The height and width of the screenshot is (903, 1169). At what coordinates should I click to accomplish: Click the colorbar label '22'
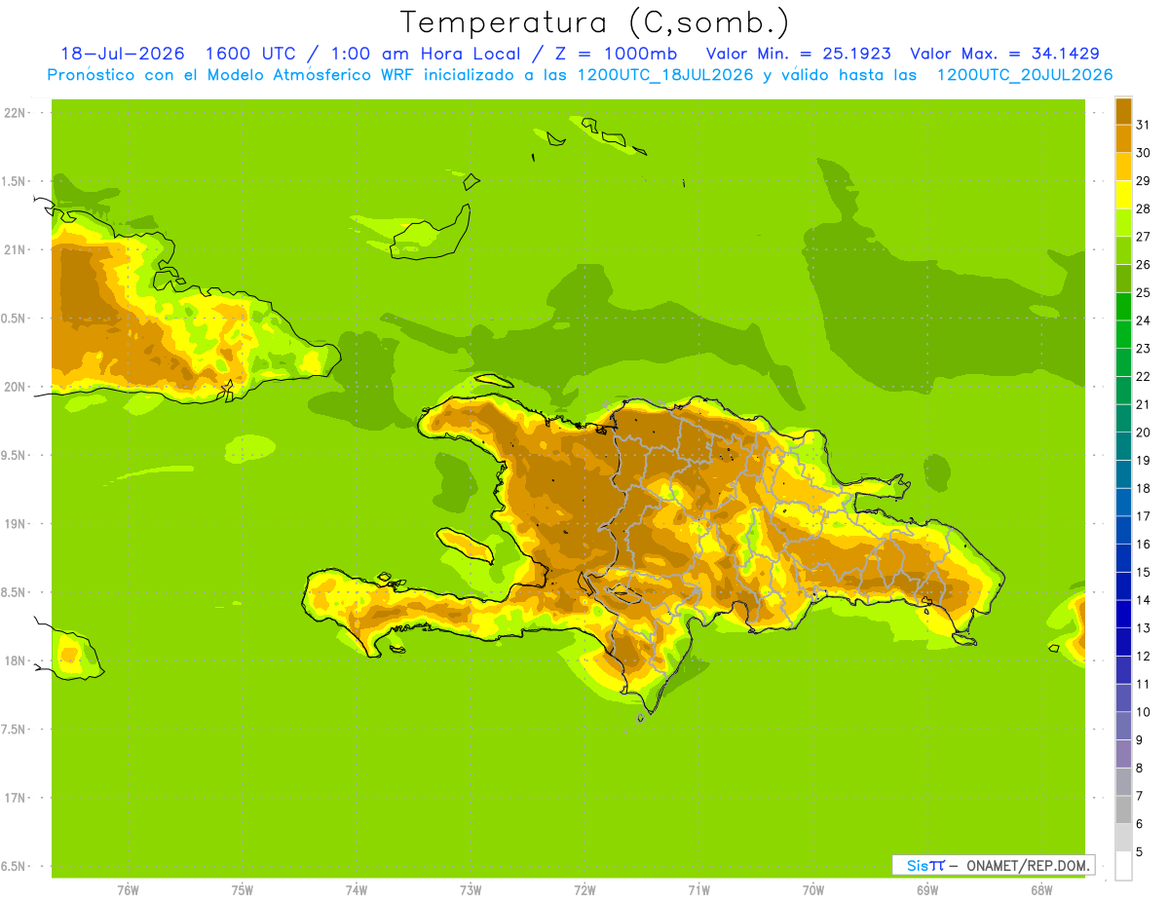click(x=1143, y=376)
